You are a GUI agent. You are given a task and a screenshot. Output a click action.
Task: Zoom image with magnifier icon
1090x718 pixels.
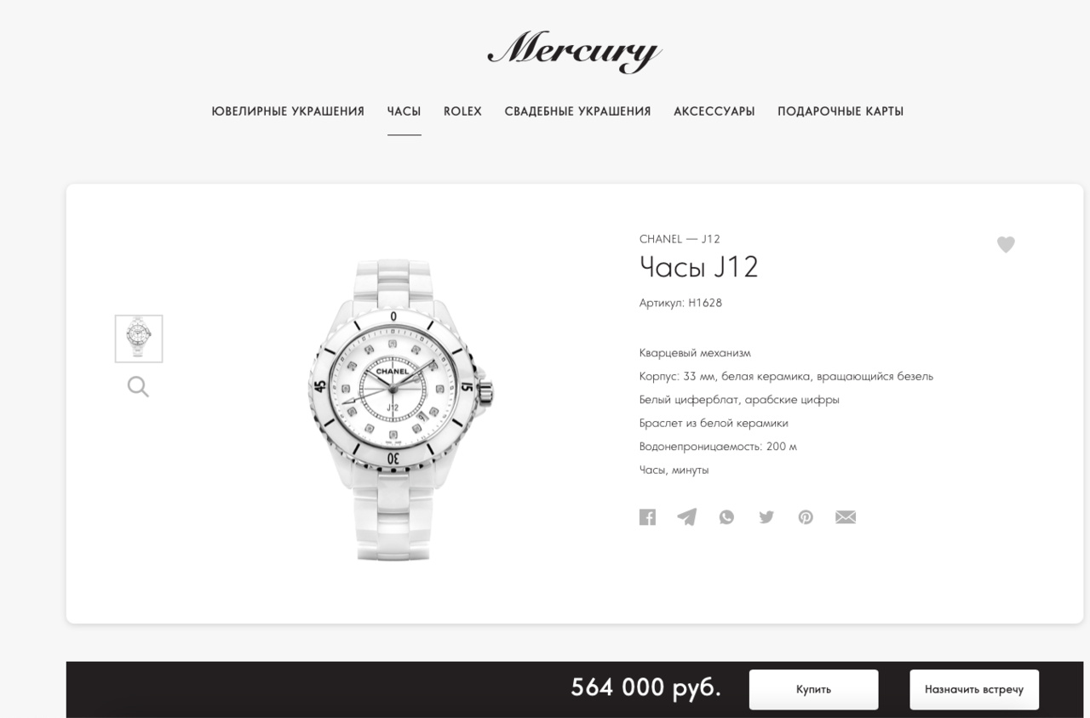[x=138, y=387]
